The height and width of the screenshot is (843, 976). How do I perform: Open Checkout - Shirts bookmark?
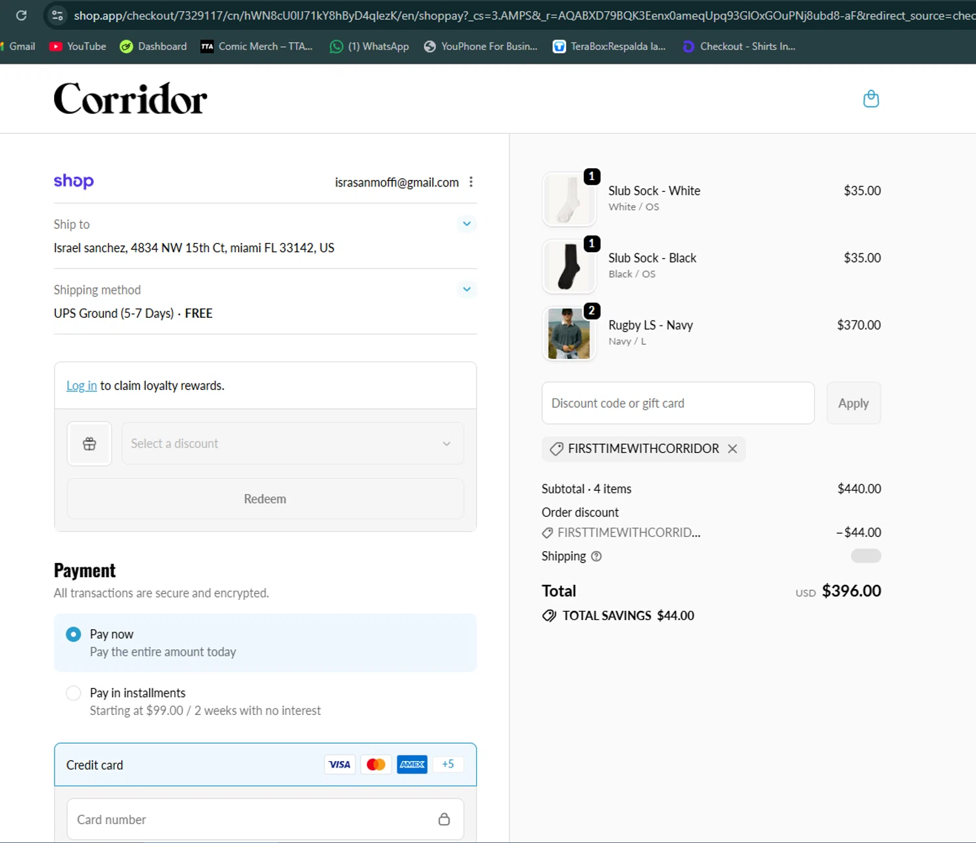tap(739, 46)
